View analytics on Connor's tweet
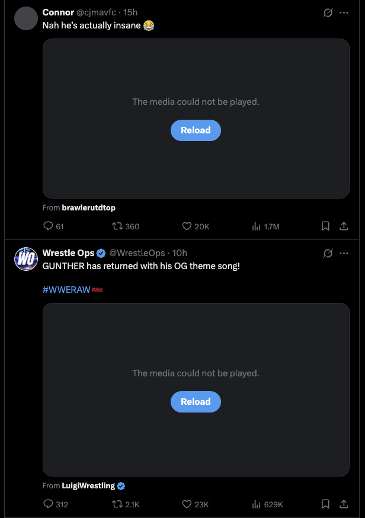This screenshot has width=365, height=518. point(257,226)
